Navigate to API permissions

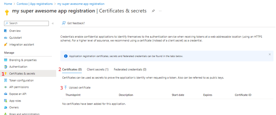pos(19,87)
